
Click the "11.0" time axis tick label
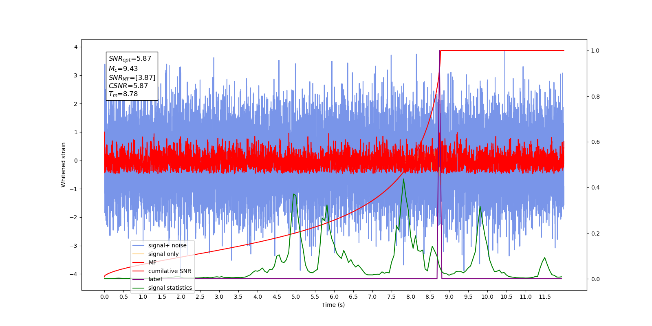point(526,297)
